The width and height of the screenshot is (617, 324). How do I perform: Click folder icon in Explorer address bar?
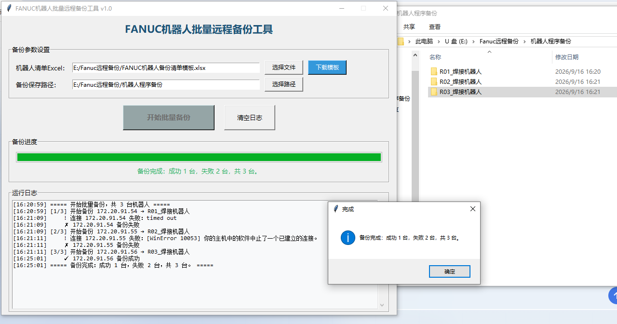click(x=401, y=41)
